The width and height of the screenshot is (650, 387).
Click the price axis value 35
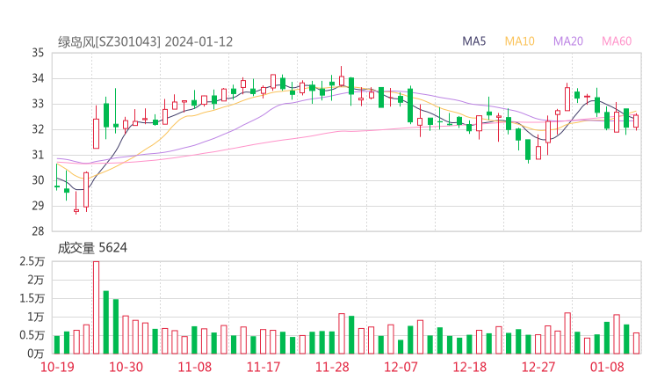point(38,53)
